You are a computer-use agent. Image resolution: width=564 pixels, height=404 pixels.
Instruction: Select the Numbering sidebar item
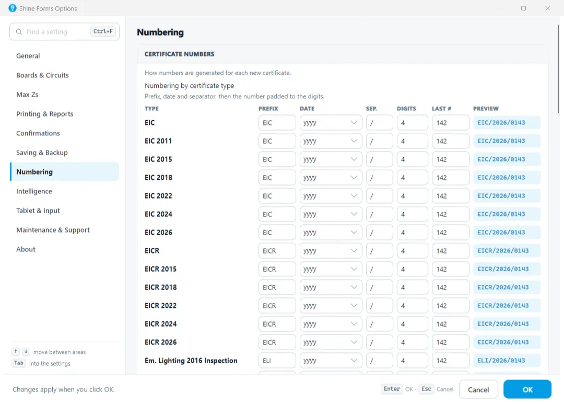point(64,172)
